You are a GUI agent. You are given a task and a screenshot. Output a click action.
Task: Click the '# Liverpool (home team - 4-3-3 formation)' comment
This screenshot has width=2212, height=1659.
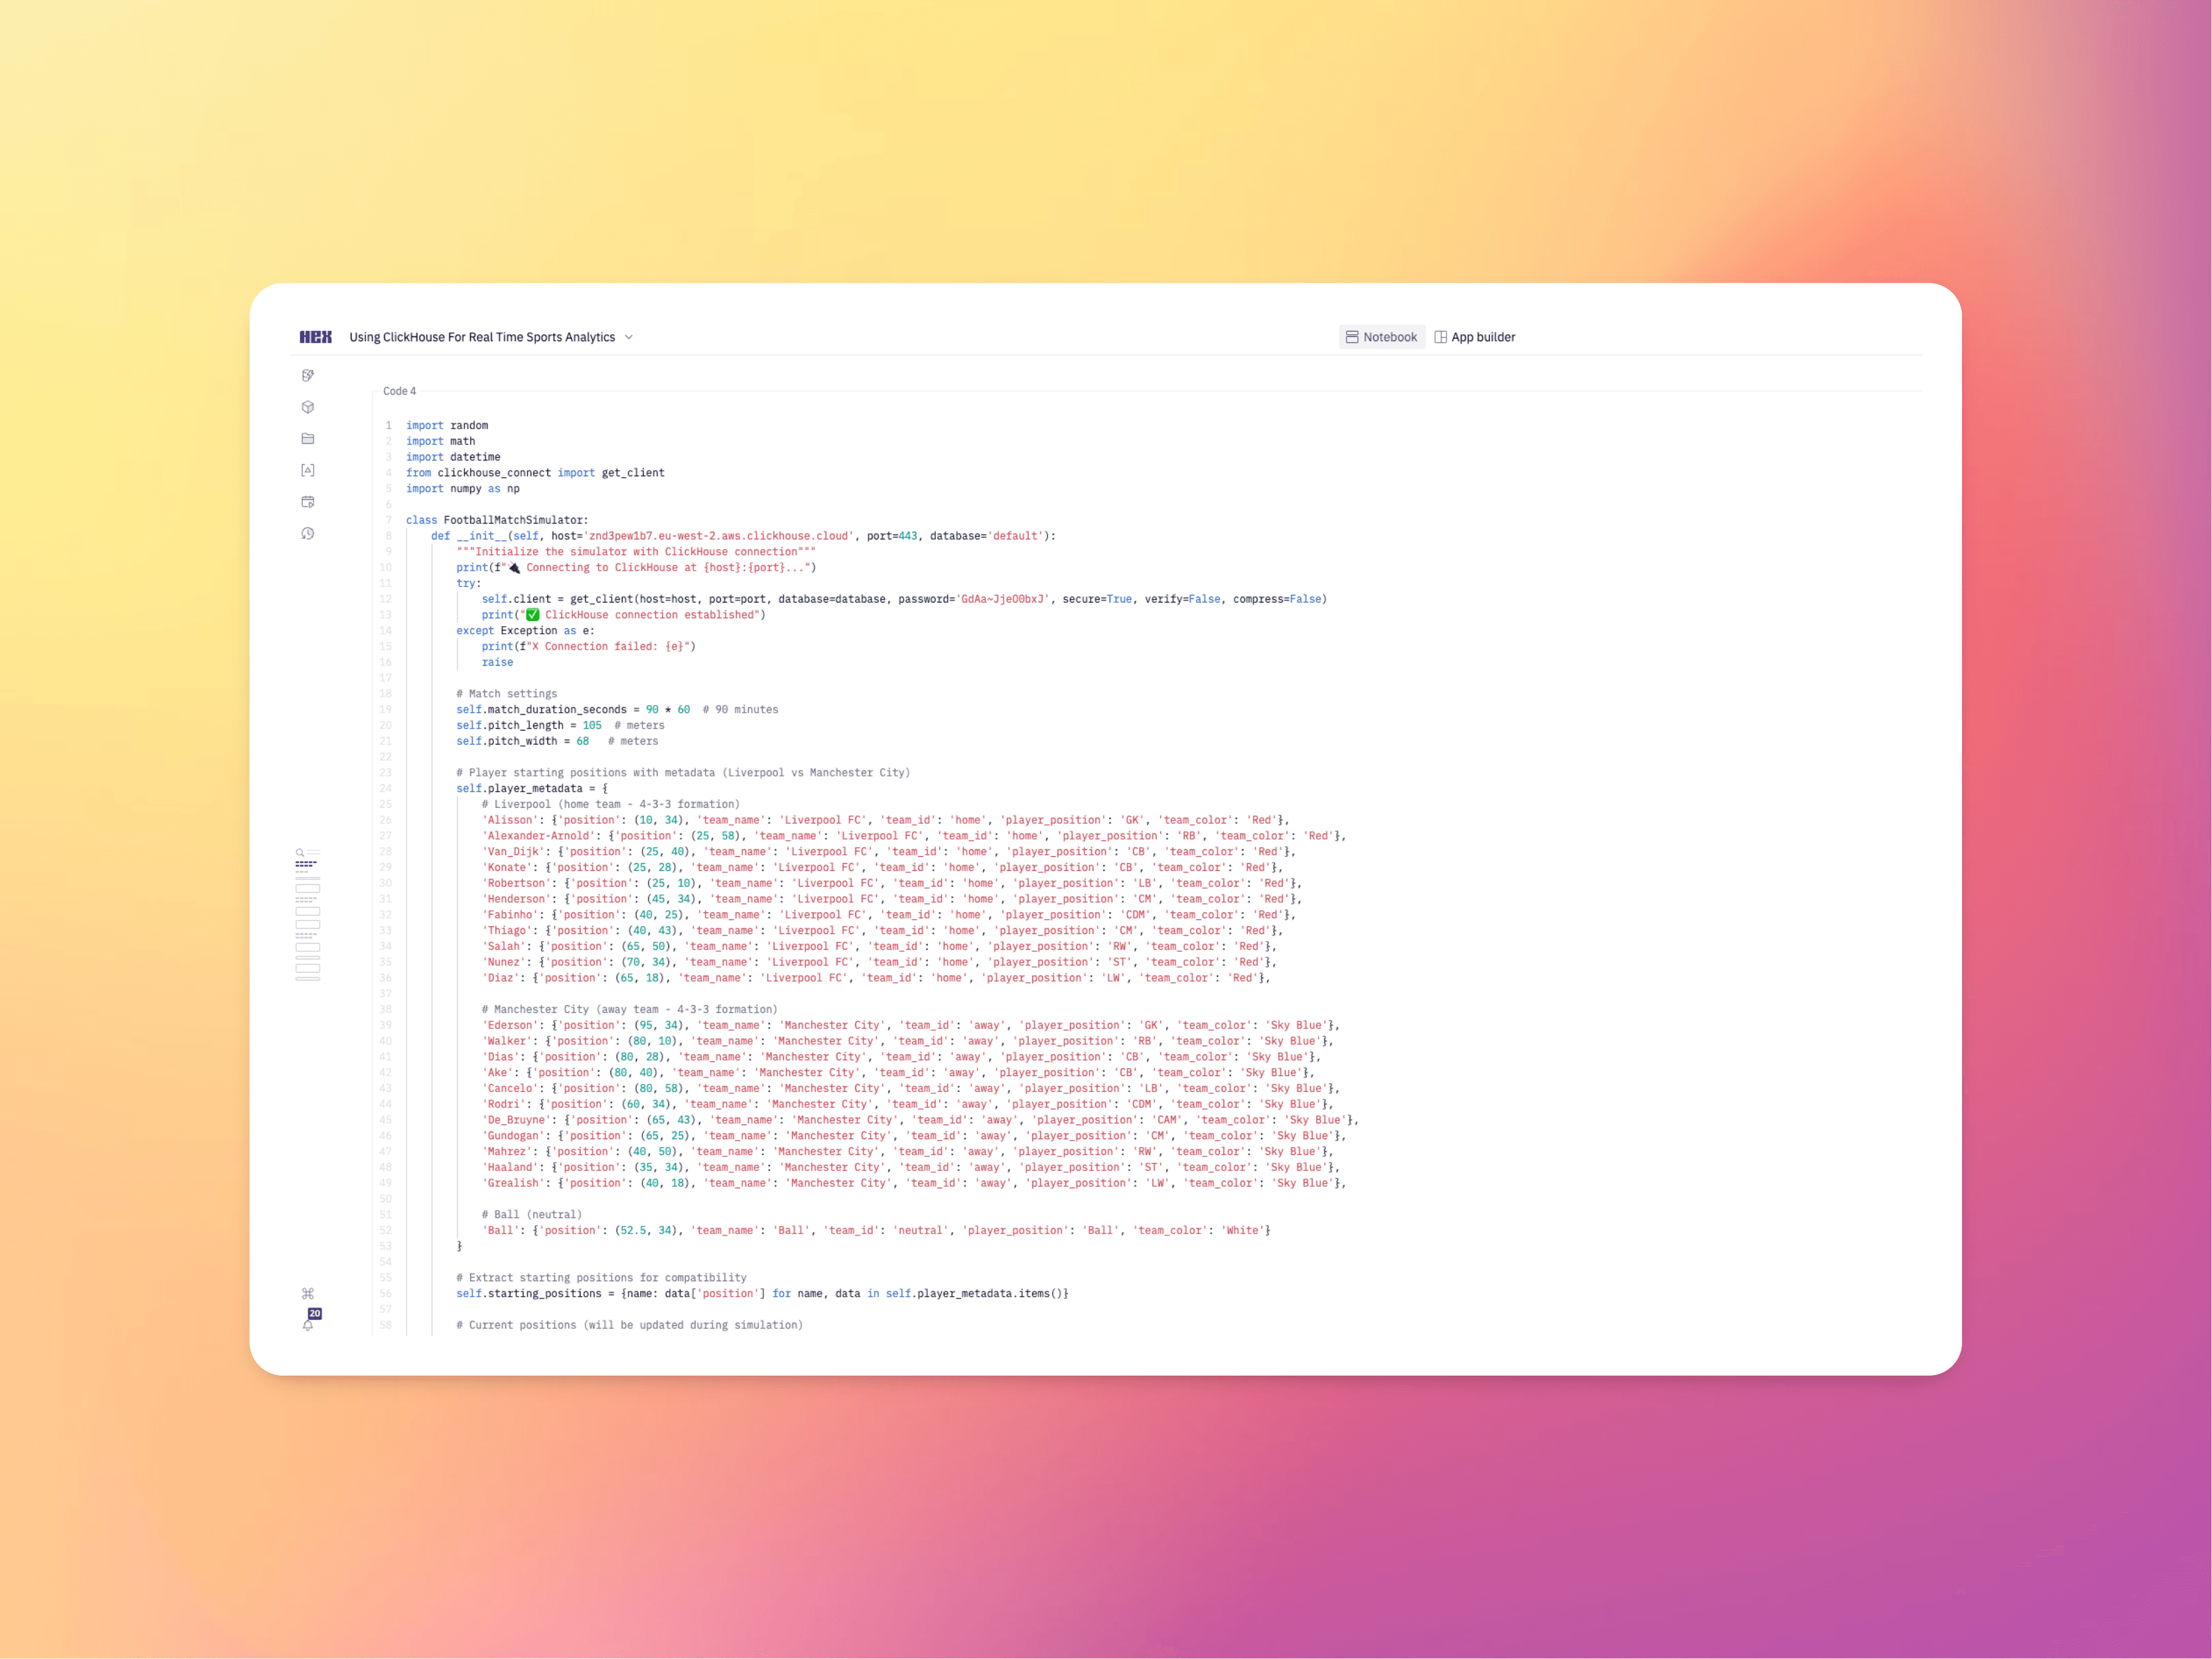pyautogui.click(x=611, y=805)
